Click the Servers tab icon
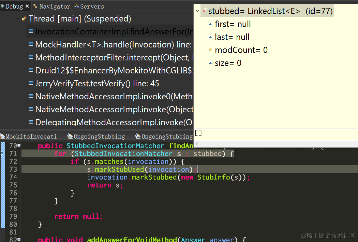 [x=76, y=6]
